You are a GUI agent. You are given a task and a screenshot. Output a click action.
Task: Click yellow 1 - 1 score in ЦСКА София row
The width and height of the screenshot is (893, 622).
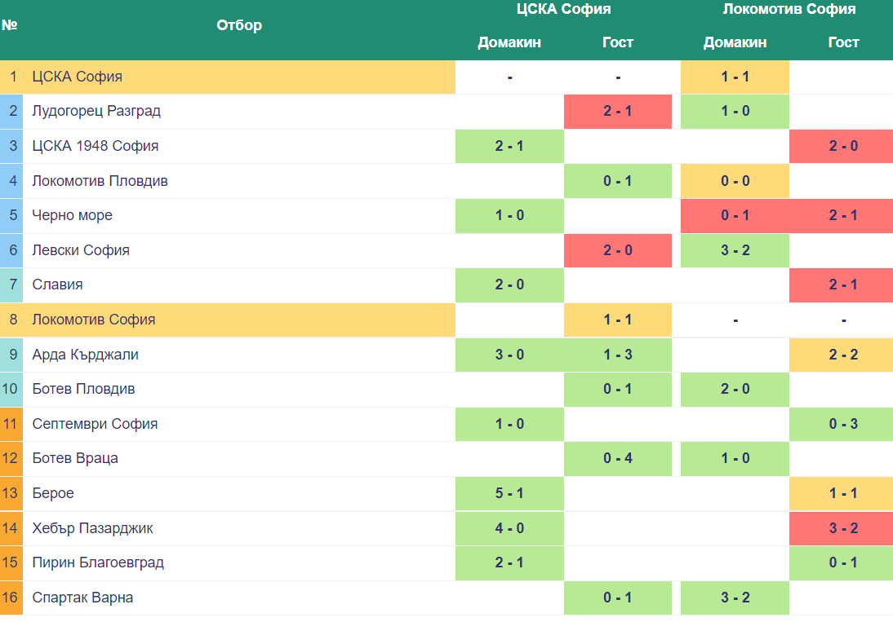pos(735,77)
